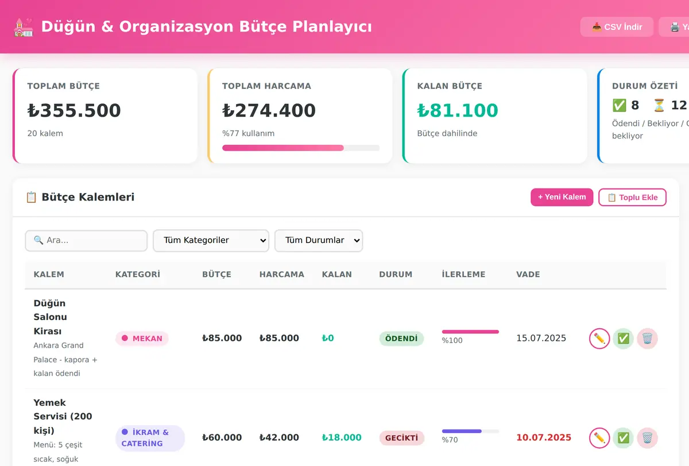Image resolution: width=689 pixels, height=466 pixels.
Task: Click the 20 kalem count text
Action: [45, 133]
